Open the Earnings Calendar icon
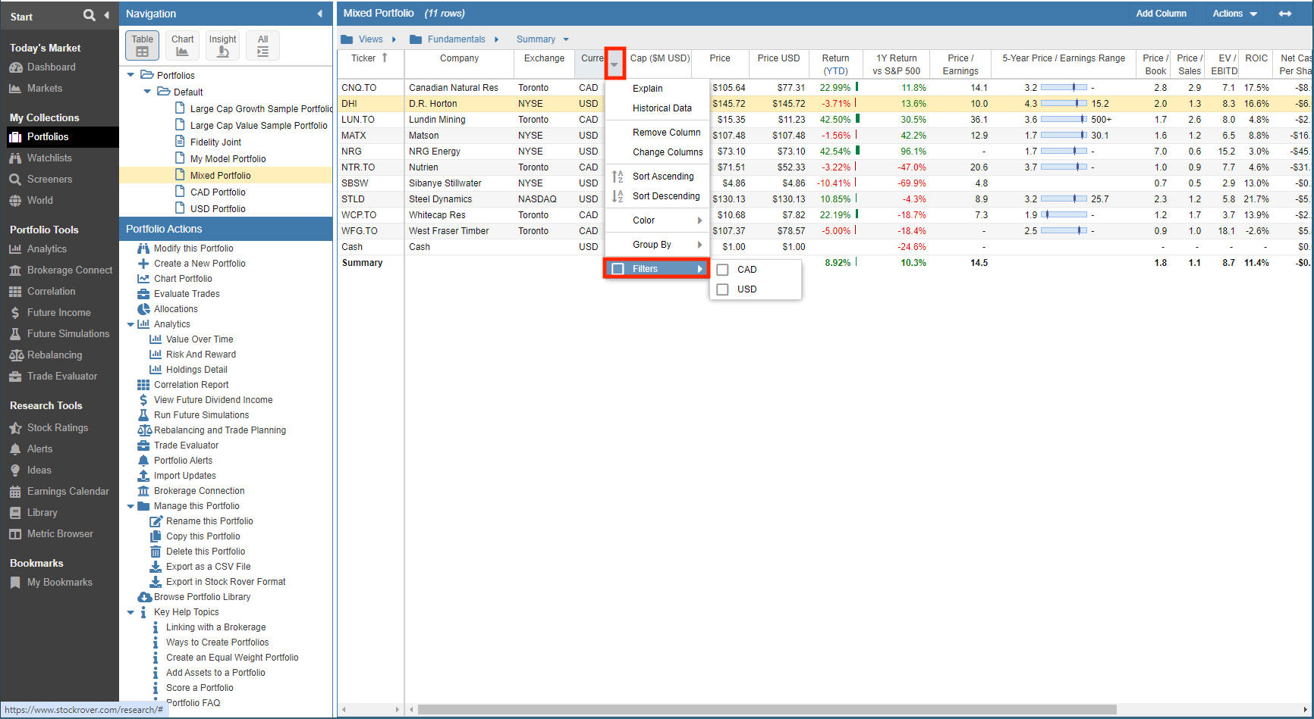Image resolution: width=1314 pixels, height=719 pixels. click(x=15, y=492)
